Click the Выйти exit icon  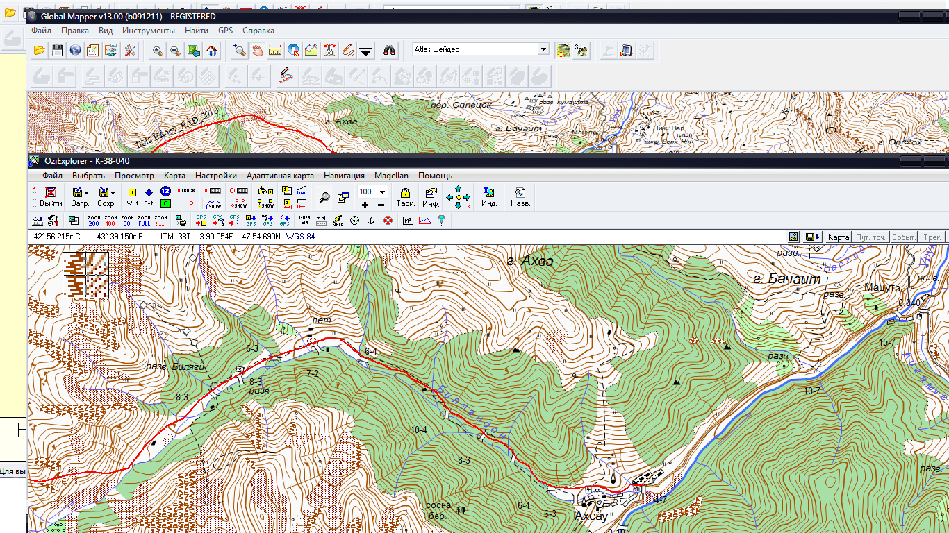click(x=51, y=196)
